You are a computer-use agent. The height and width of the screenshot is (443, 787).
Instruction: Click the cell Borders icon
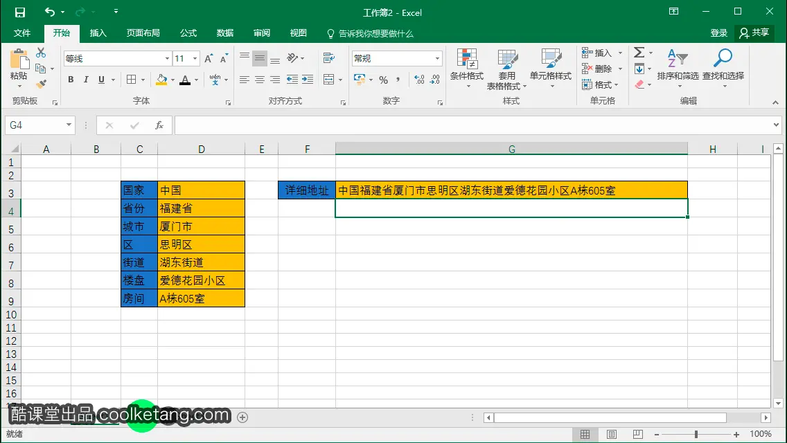pyautogui.click(x=132, y=80)
